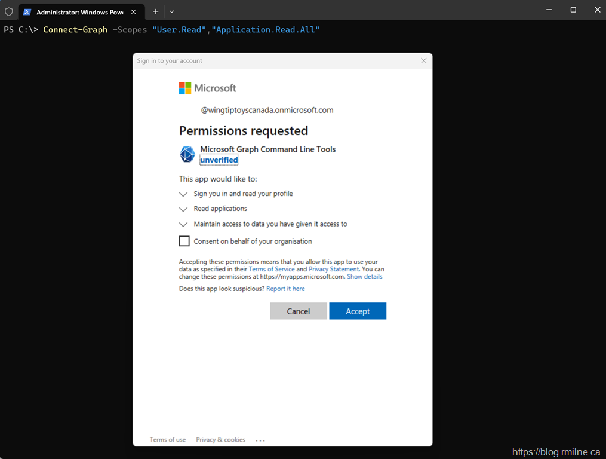Close the sign-in dialog
This screenshot has height=459, width=606.
pos(424,60)
